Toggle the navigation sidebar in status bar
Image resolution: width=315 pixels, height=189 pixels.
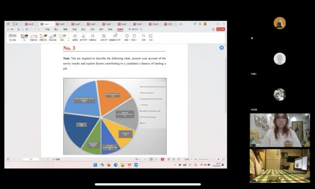[x=8, y=159]
